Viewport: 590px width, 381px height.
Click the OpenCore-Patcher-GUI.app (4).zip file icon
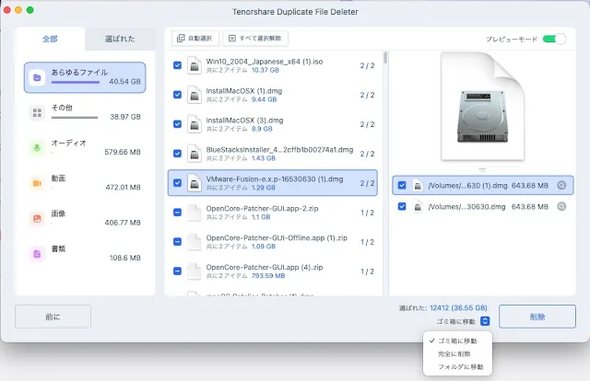[x=195, y=271]
